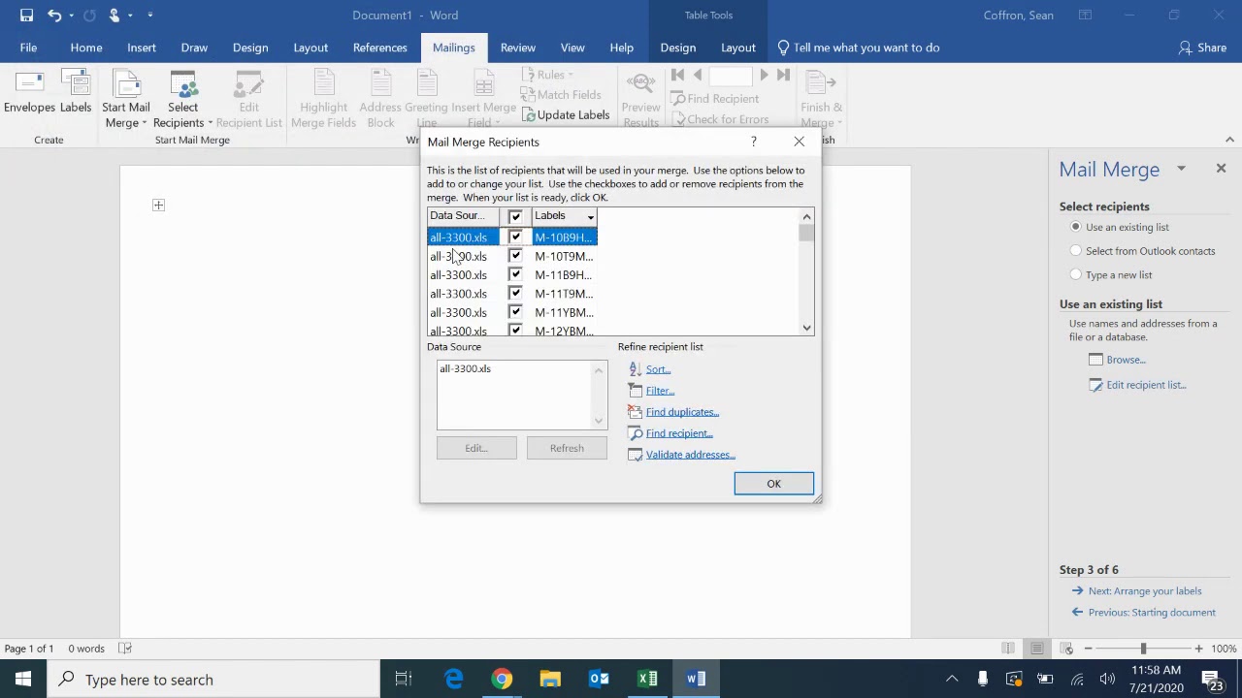Click Previous: Starting document link

(1152, 613)
